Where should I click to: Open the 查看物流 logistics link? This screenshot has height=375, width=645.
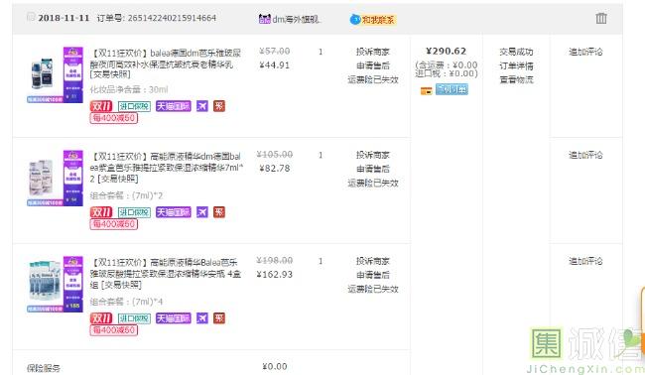(516, 79)
